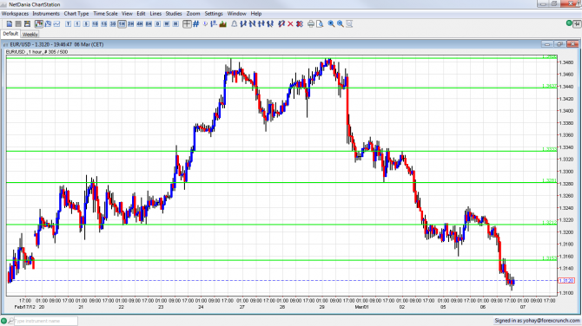This screenshot has width=582, height=326.
Task: Open the Instruments menu
Action: [46, 14]
